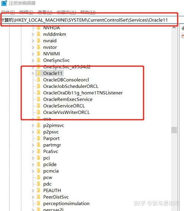Expand the pciide key

point(33,165)
